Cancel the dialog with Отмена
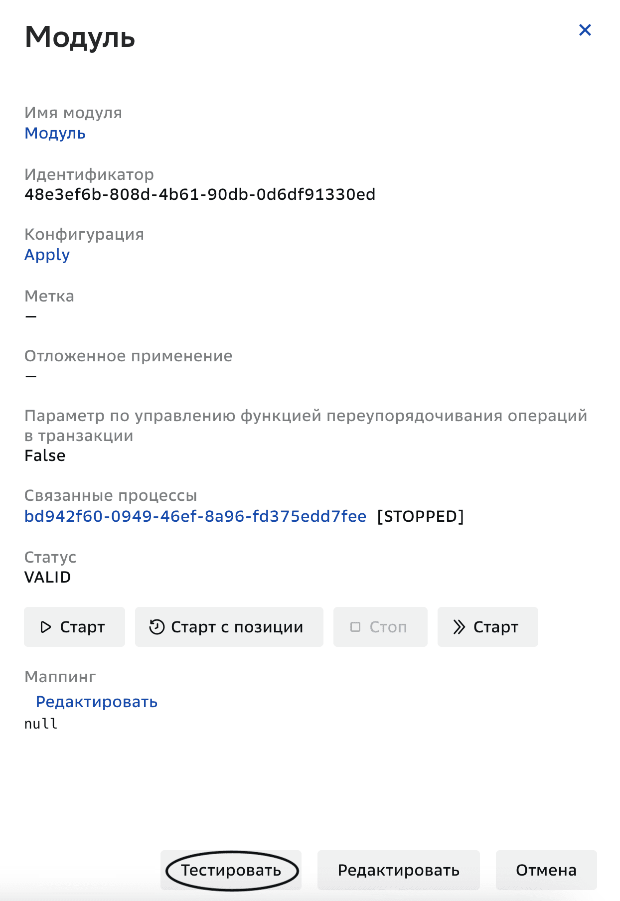This screenshot has width=620, height=901. click(546, 870)
